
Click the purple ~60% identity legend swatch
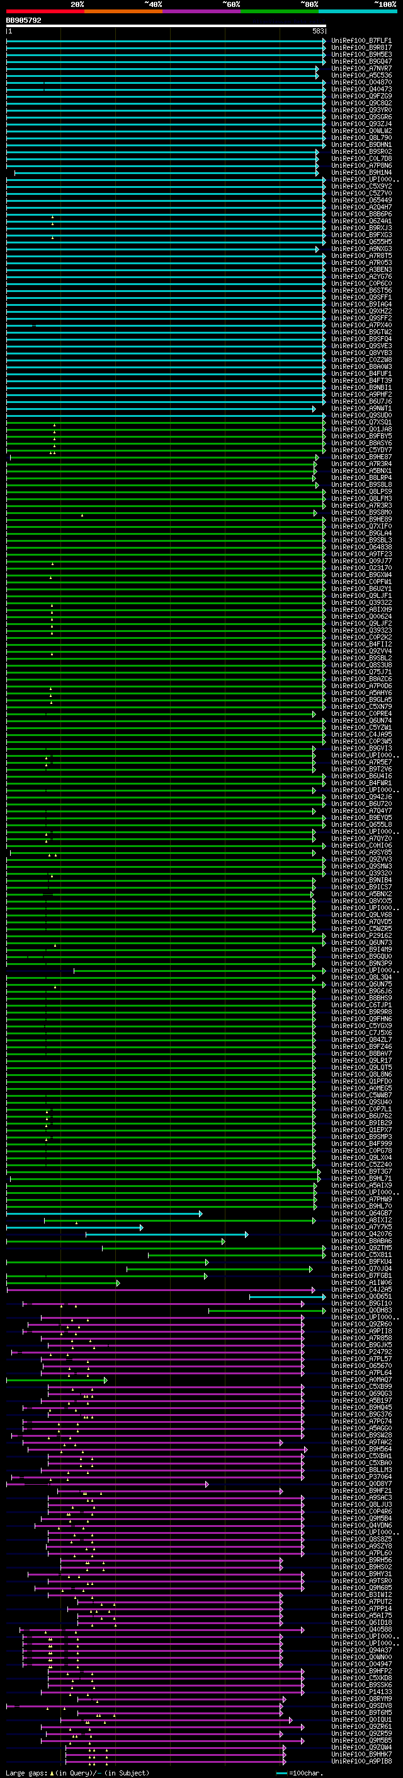coord(202,12)
